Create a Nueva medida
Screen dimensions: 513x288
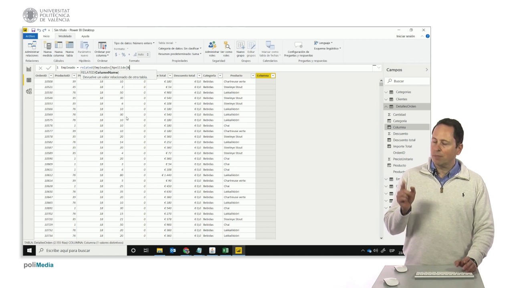click(48, 49)
